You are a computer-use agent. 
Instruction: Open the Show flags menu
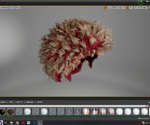click(x=18, y=8)
